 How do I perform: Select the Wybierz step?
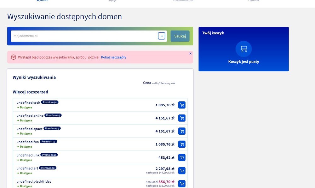43,1
